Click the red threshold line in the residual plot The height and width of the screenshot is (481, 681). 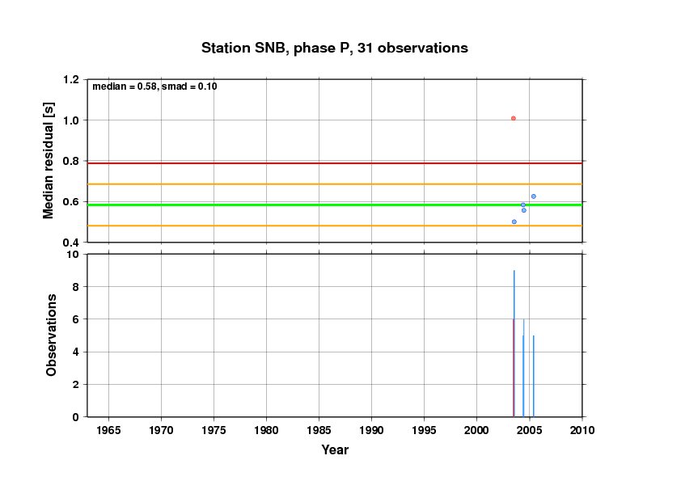coord(334,163)
